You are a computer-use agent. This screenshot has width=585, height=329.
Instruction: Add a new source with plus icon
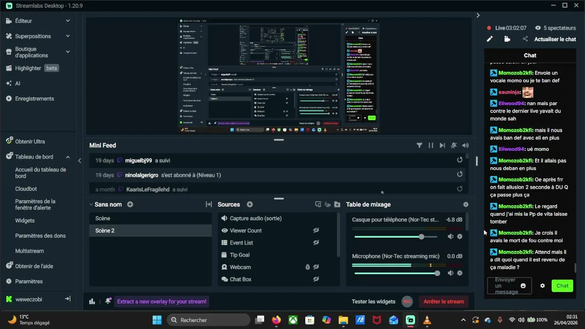coord(250,204)
